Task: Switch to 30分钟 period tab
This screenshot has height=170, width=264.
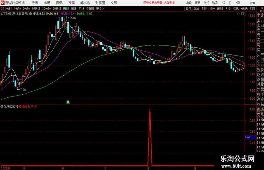Action: coord(46,9)
